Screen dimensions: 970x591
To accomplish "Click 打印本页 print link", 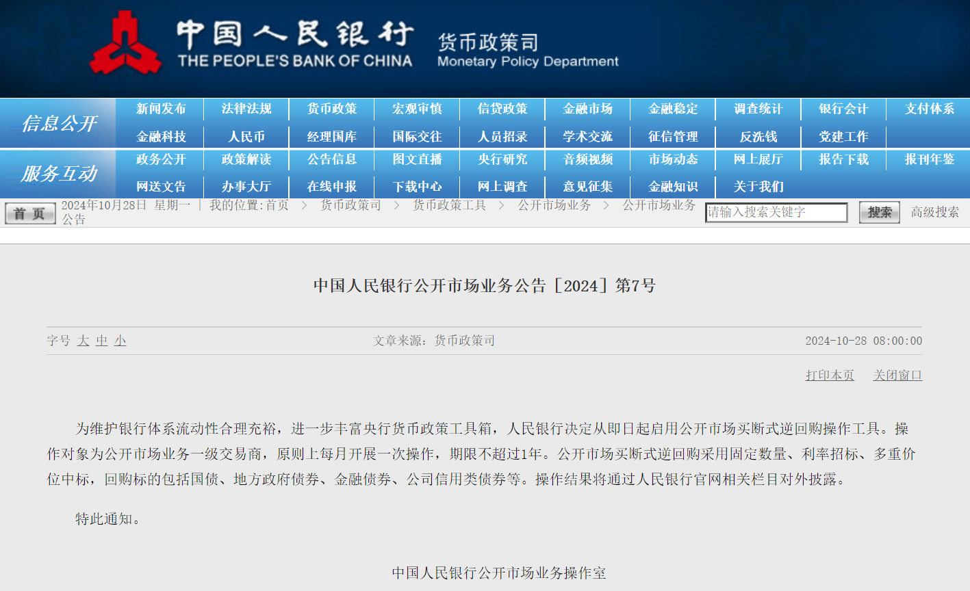I will pos(830,376).
